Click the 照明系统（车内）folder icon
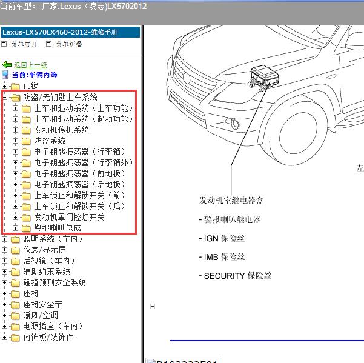 click(x=15, y=239)
